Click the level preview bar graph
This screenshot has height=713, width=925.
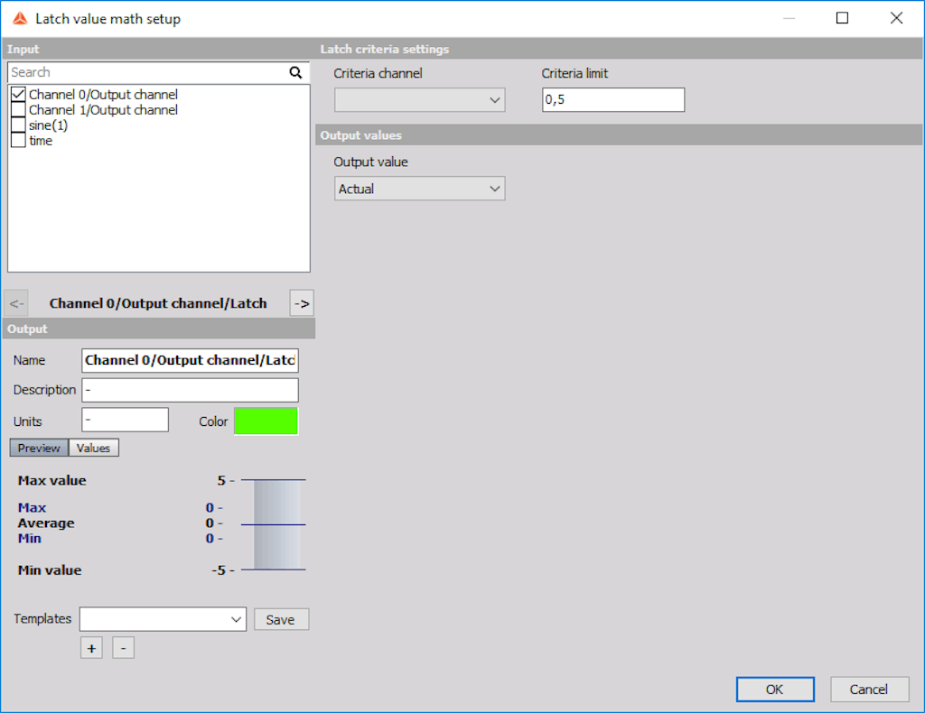(274, 524)
